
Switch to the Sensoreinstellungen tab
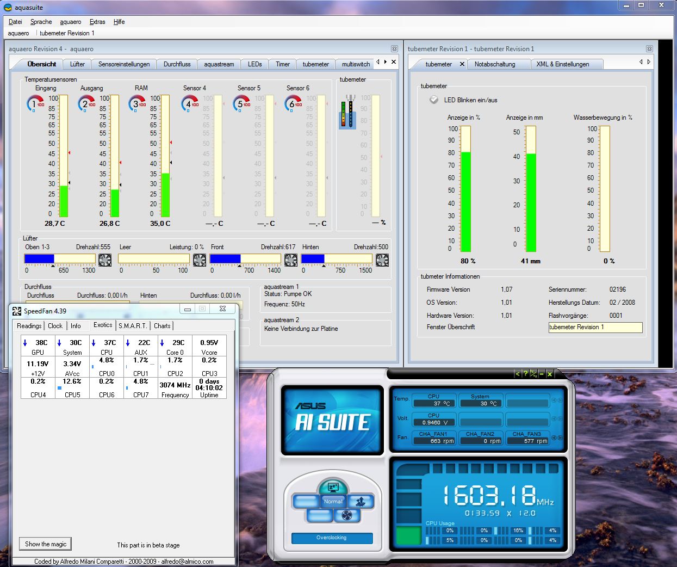[x=124, y=64]
